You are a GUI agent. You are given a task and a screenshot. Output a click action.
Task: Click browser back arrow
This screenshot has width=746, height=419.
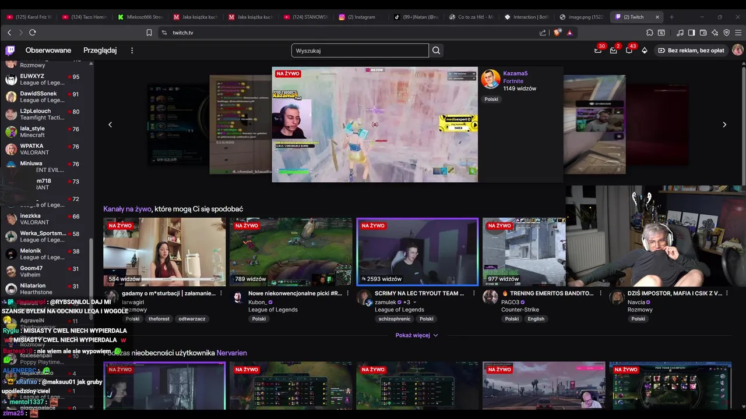point(9,33)
